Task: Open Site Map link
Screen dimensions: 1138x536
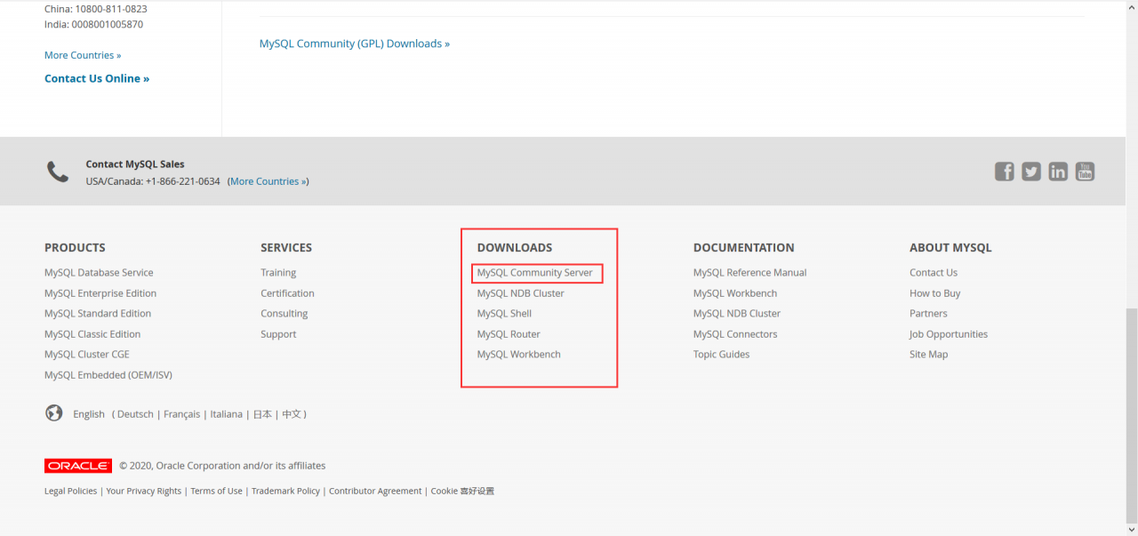Action: tap(928, 355)
